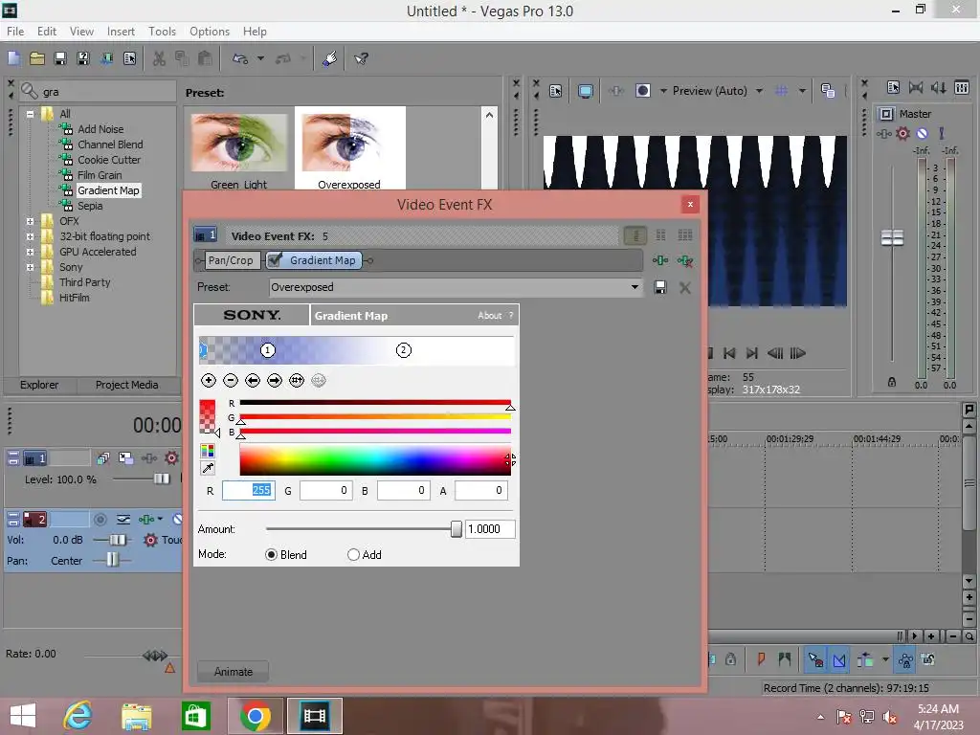The width and height of the screenshot is (980, 735).
Task: Click Go to End transport button
Action: tap(752, 353)
